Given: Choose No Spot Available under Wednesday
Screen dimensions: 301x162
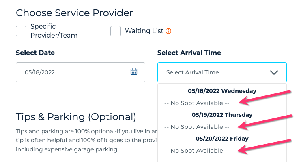Looking at the screenshot, I should pyautogui.click(x=197, y=103).
